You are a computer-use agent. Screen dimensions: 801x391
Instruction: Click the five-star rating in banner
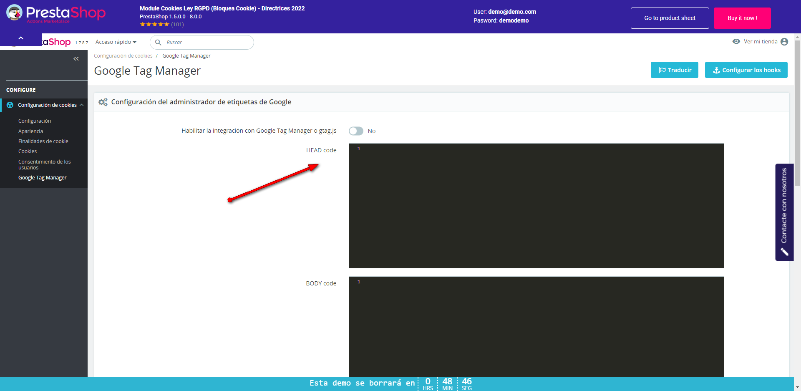pos(155,24)
